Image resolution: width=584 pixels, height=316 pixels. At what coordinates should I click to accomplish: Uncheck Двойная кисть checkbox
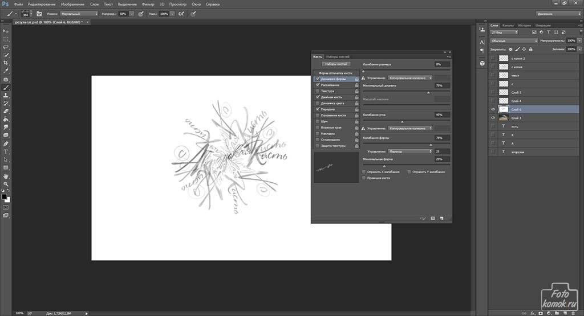[x=317, y=97]
